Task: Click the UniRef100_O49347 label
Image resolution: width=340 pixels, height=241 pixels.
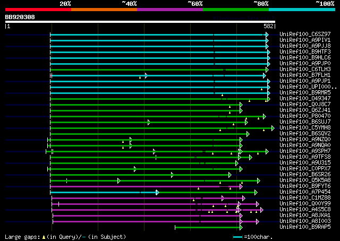Action: pos(305,99)
